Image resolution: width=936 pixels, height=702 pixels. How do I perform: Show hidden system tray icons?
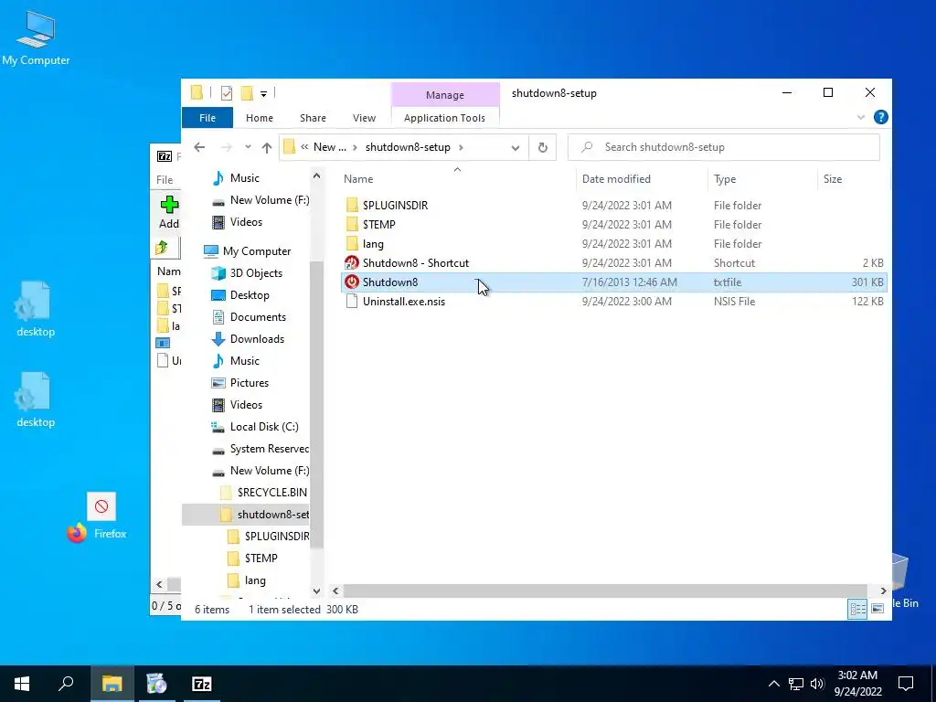tap(773, 684)
